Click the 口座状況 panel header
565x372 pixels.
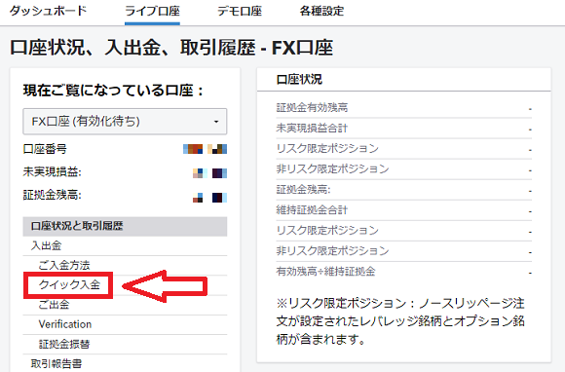(299, 79)
